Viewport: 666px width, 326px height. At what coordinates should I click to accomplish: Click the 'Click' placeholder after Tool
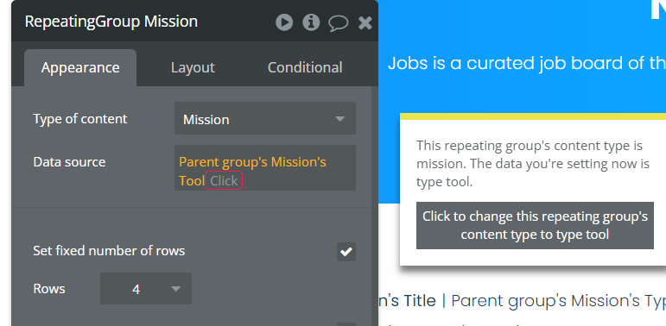click(x=224, y=180)
